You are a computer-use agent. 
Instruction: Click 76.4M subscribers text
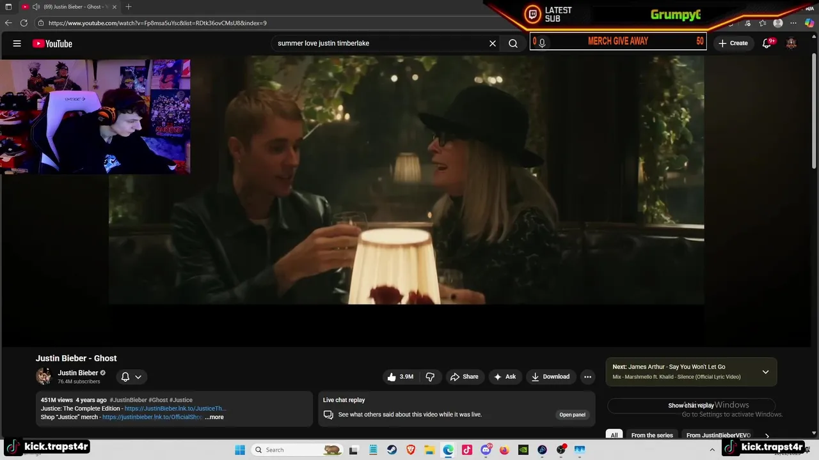pyautogui.click(x=79, y=382)
